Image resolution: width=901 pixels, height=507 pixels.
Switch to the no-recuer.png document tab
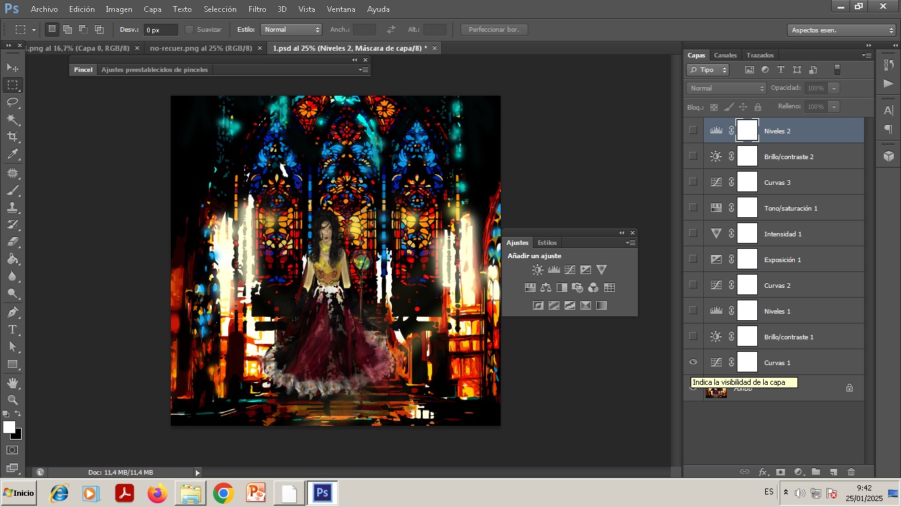tap(201, 48)
